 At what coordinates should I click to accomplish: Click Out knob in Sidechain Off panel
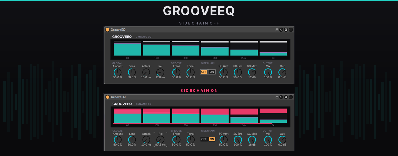[282, 72]
